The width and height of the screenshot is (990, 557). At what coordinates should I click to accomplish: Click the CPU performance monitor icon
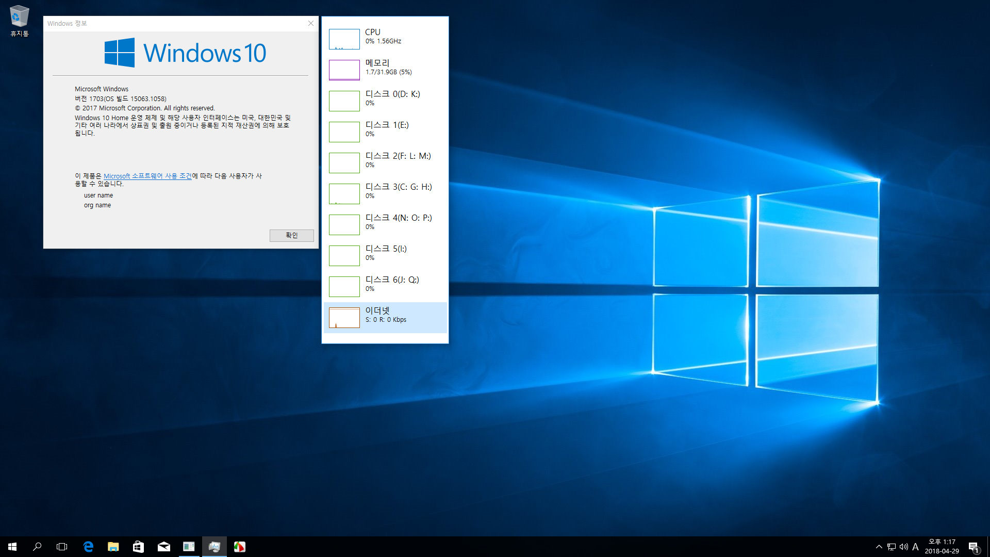pos(342,38)
